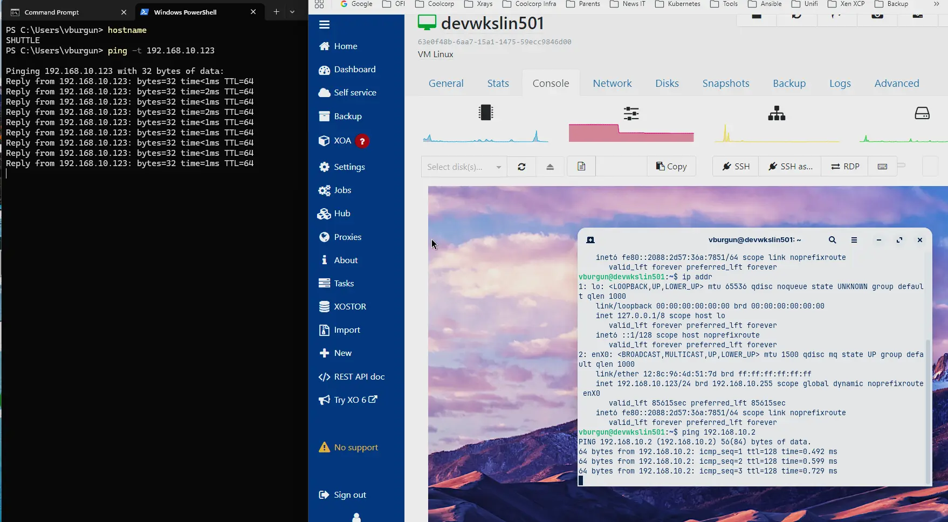The image size is (948, 522).
Task: Click the disk stats icon
Action: (923, 113)
